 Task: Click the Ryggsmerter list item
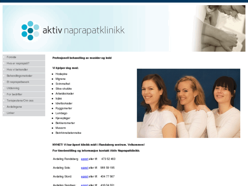coord(64,108)
